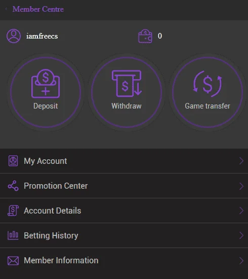Expand Betting History with its chevron
Screen dimensions: 248x279
[x=241, y=235]
